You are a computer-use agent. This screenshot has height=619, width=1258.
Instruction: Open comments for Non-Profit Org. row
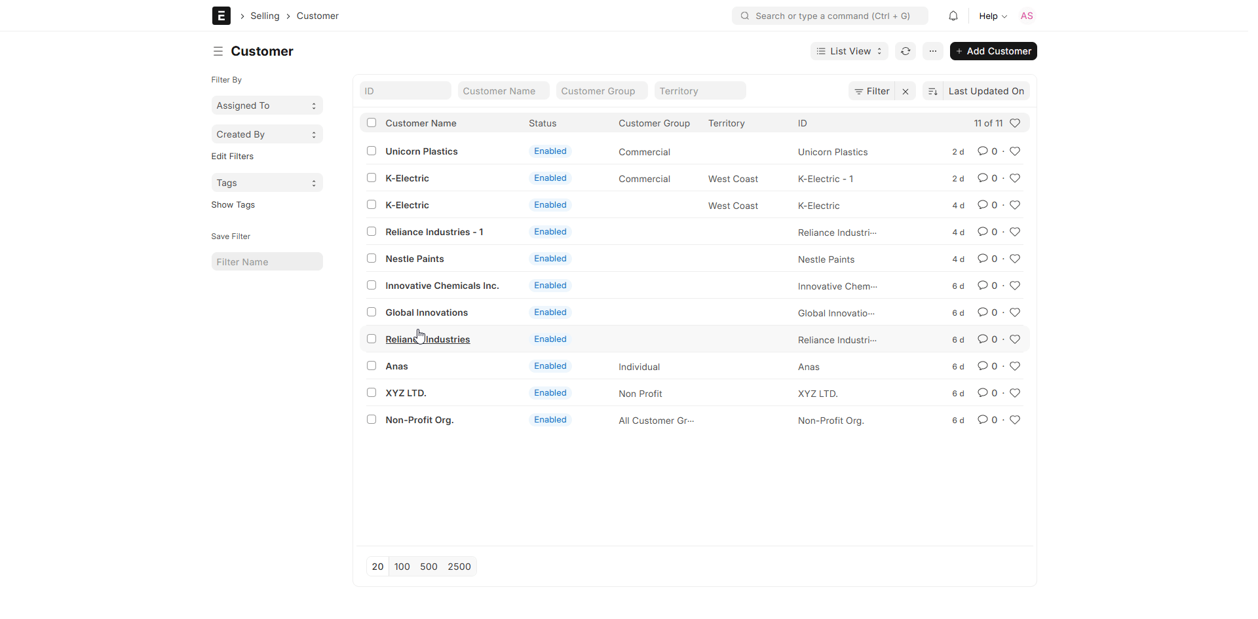(x=987, y=420)
